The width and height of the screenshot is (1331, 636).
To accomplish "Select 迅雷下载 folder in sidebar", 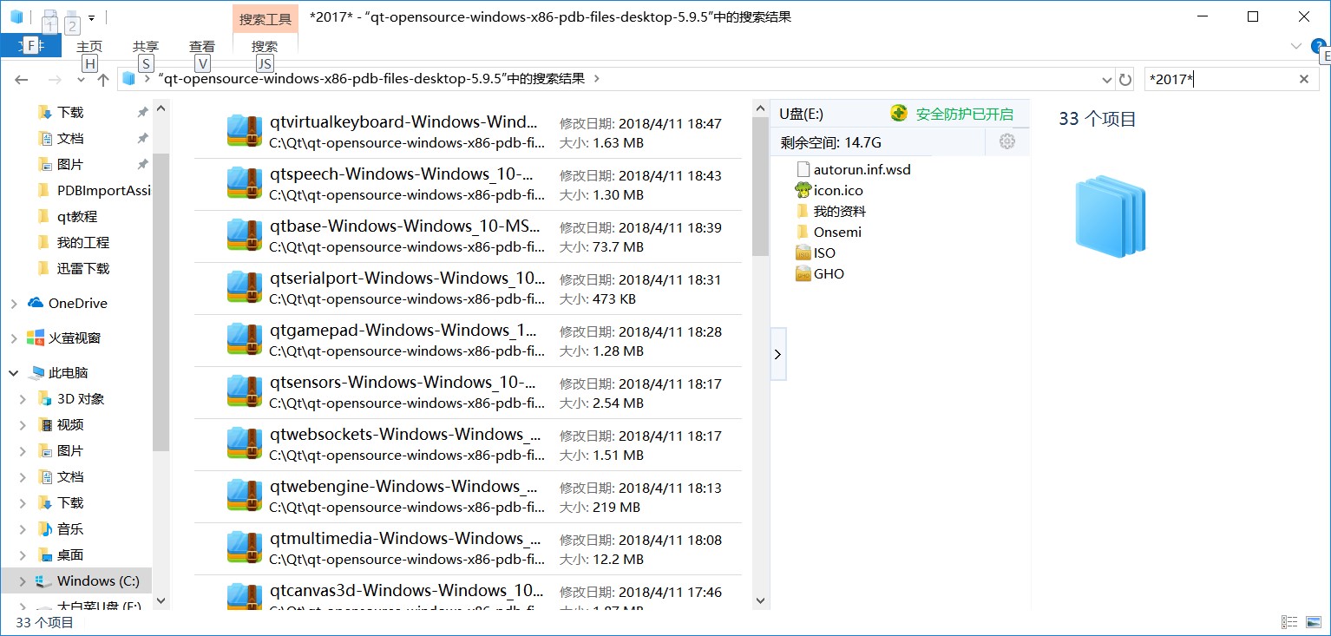I will [83, 269].
